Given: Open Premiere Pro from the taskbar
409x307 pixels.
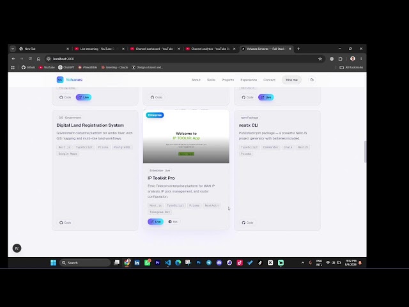Looking at the screenshot, I should pyautogui.click(x=158, y=263).
